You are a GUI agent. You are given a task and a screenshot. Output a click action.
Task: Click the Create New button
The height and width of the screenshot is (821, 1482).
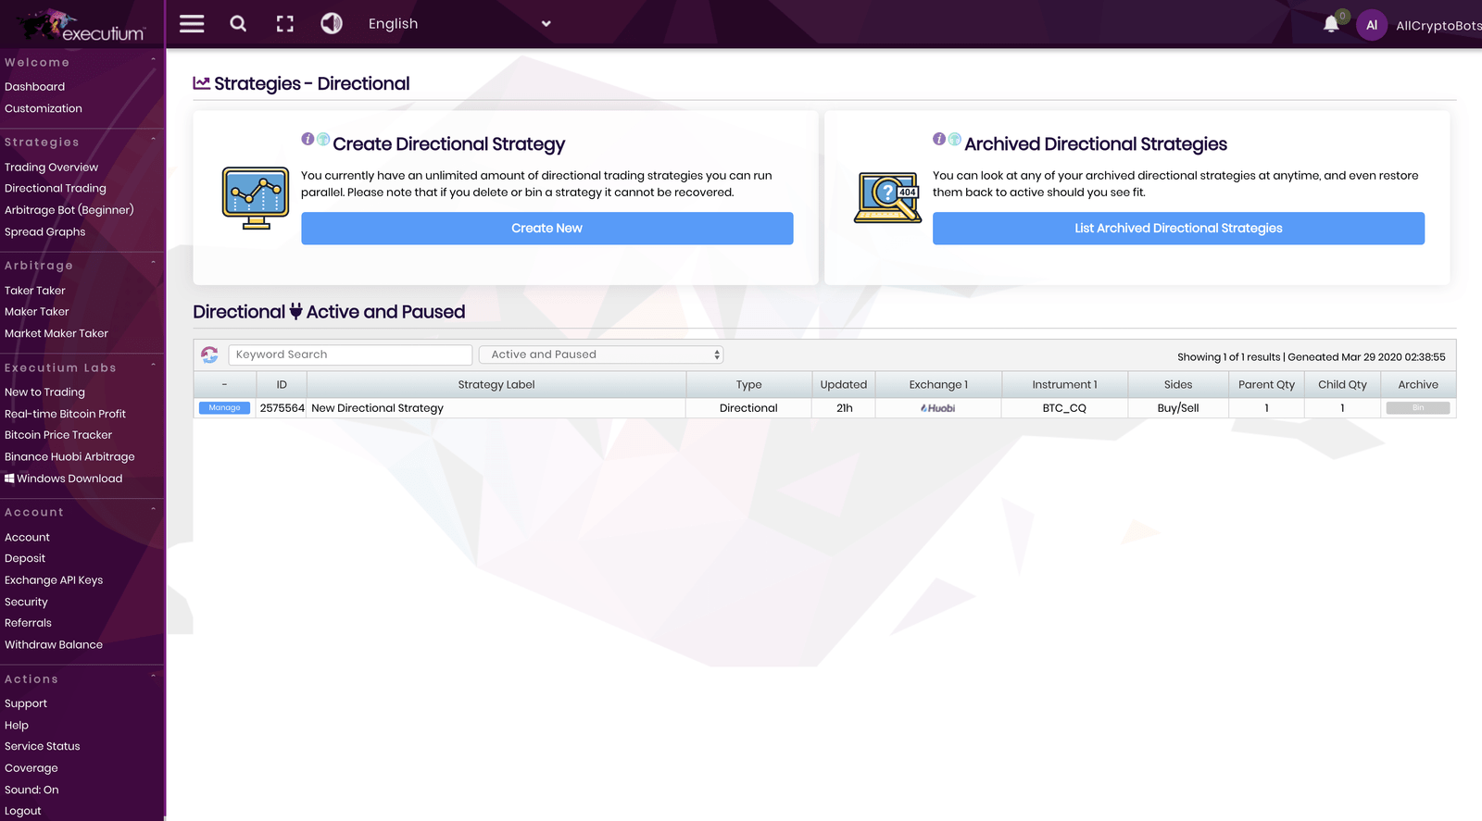(546, 229)
